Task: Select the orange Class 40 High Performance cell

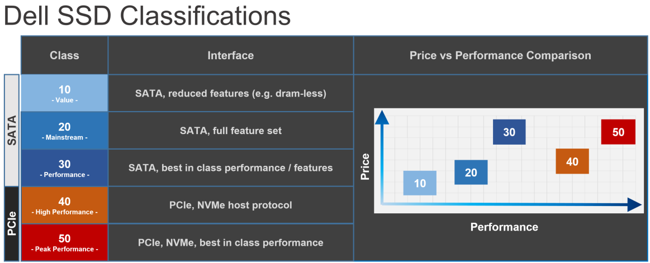Action: point(64,205)
